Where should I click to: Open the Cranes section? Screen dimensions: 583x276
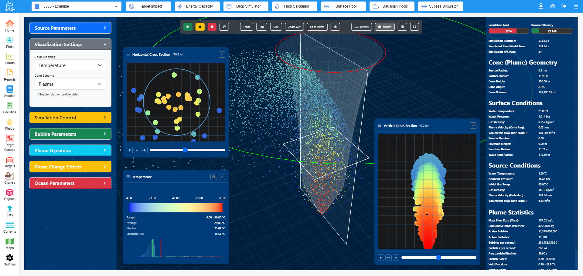coord(9,177)
